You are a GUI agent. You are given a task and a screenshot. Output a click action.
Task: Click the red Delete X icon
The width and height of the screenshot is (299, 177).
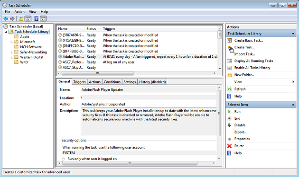coord(229,146)
